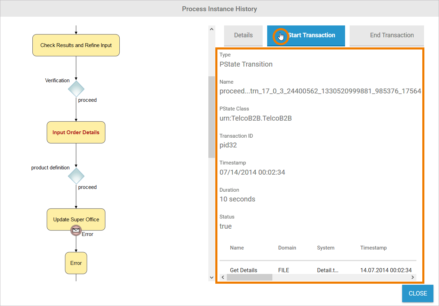Open the Start Transaction tab
439x306 pixels.
[x=306, y=35]
